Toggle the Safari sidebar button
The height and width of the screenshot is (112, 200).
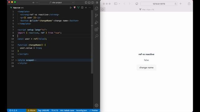pyautogui.click(x=116, y=4)
